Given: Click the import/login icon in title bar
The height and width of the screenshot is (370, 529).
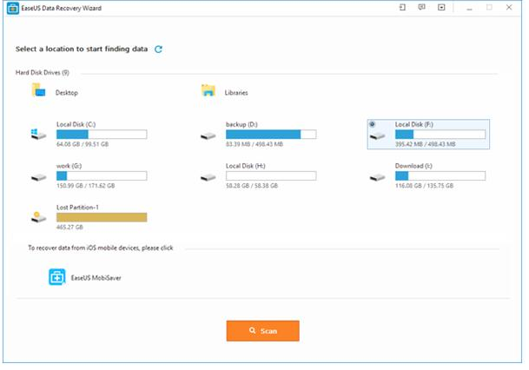Looking at the screenshot, I should [403, 8].
